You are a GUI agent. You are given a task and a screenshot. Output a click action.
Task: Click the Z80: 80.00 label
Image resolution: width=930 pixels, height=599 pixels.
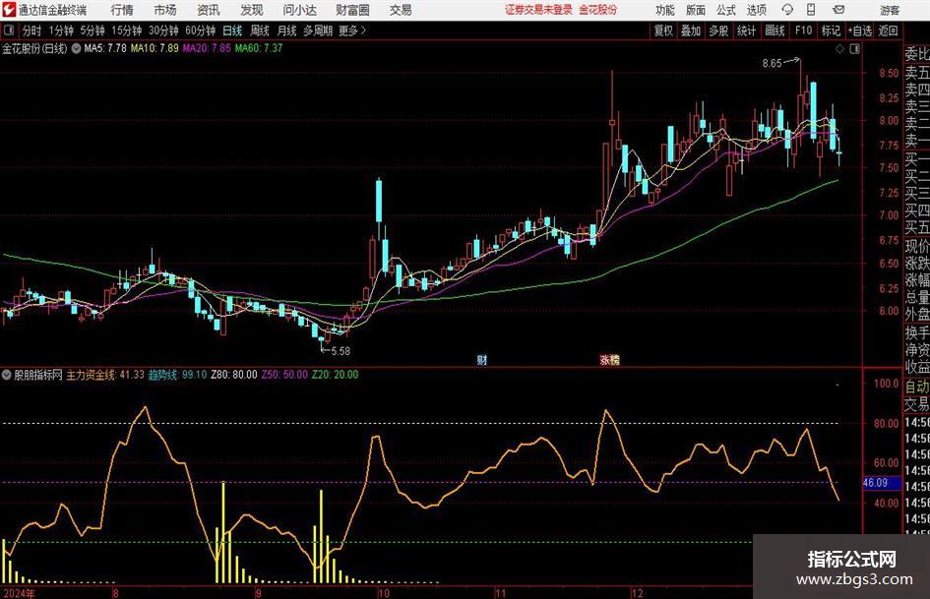coord(234,375)
